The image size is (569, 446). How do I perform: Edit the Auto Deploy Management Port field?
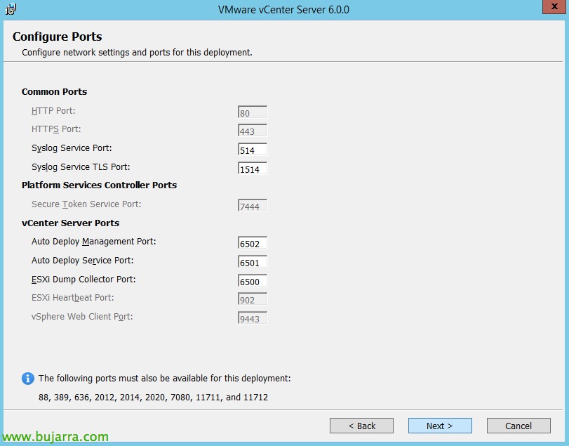253,243
